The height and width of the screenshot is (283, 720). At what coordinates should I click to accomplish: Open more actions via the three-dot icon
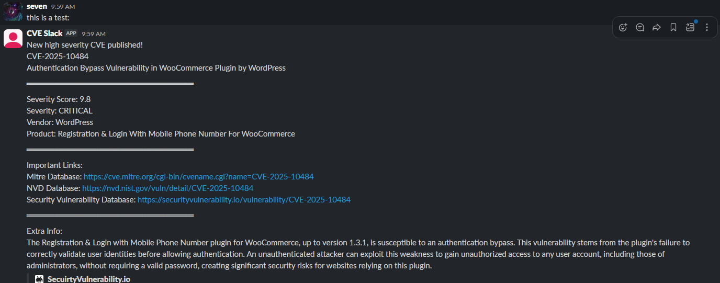point(707,28)
